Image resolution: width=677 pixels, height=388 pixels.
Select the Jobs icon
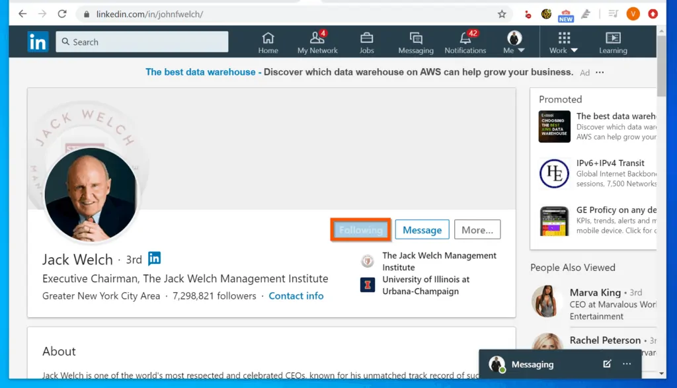tap(367, 36)
